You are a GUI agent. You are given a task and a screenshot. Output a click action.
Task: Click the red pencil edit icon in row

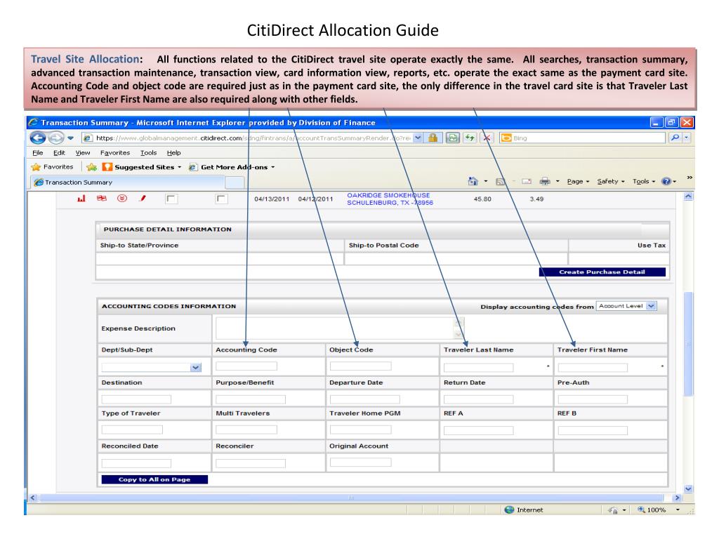[x=143, y=199]
